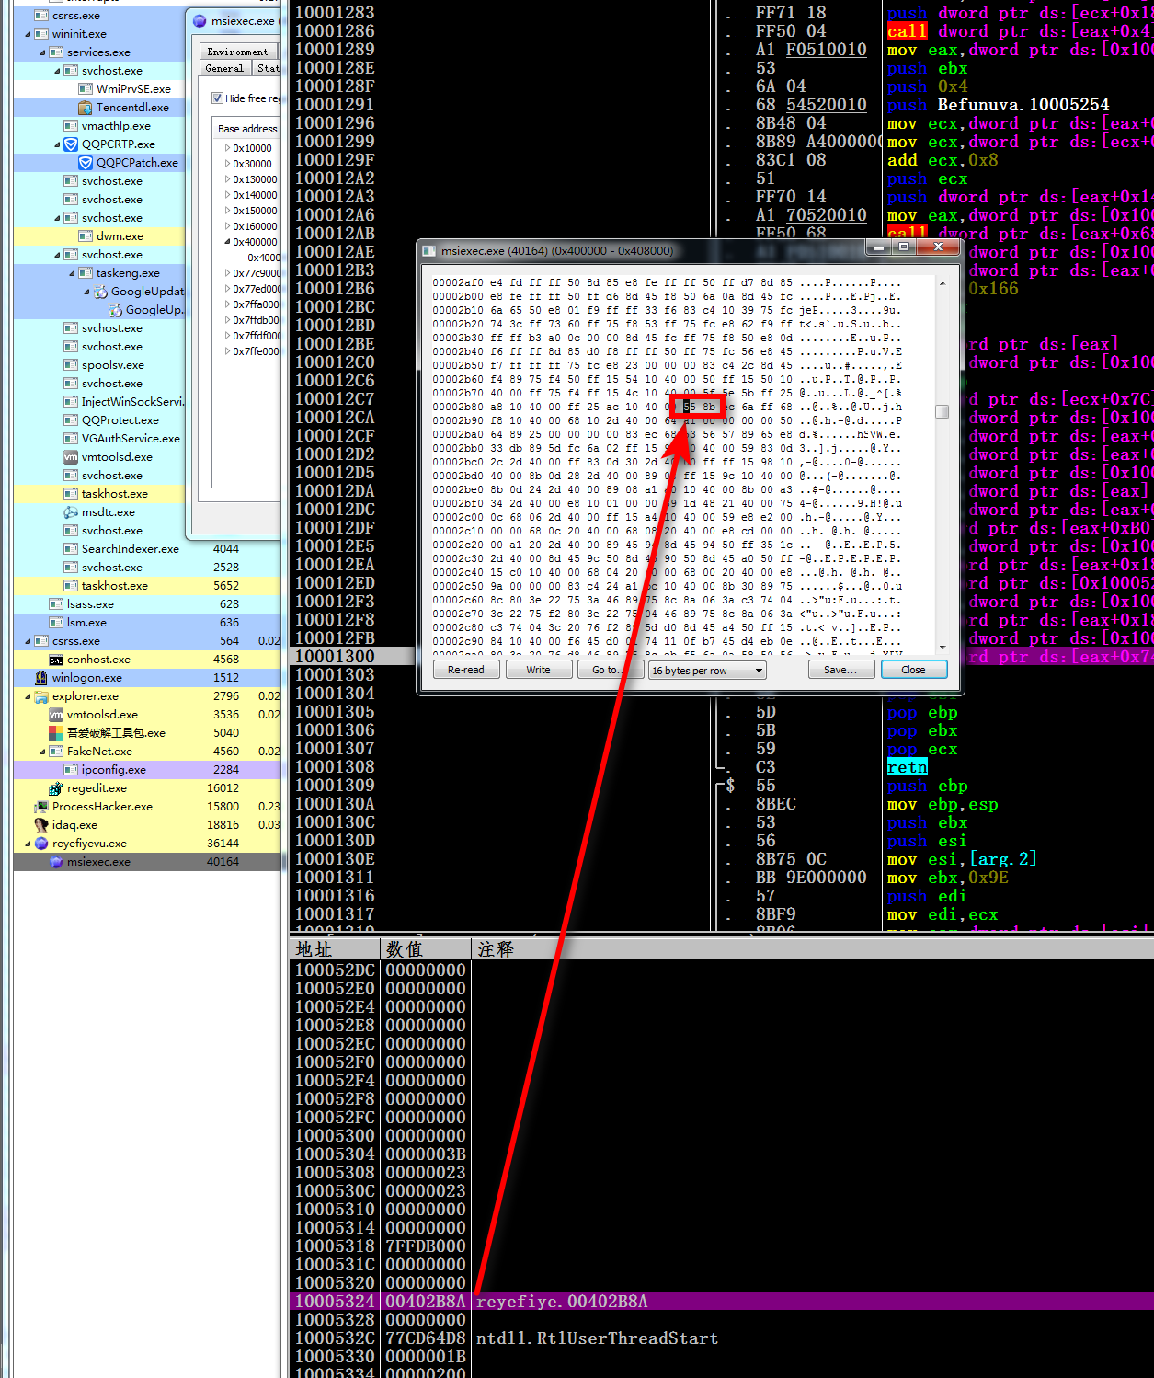This screenshot has height=1378, width=1154.
Task: Expand the 0x10000 base address node
Action: (227, 148)
